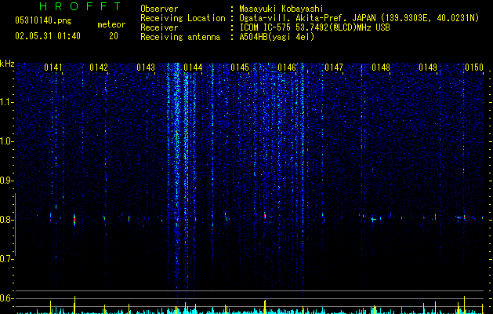
Task: Click the 0148 time marker
Action: (381, 68)
